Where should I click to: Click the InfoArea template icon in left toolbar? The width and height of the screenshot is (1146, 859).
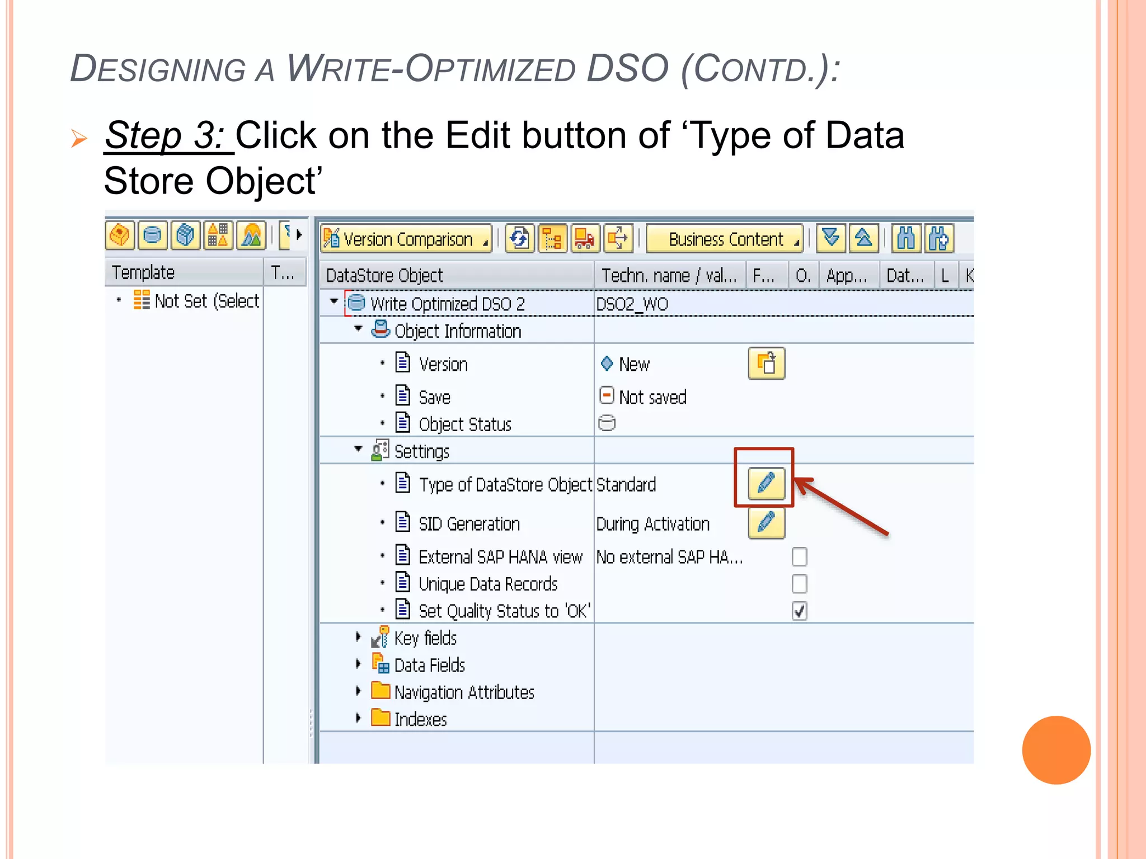pos(120,235)
